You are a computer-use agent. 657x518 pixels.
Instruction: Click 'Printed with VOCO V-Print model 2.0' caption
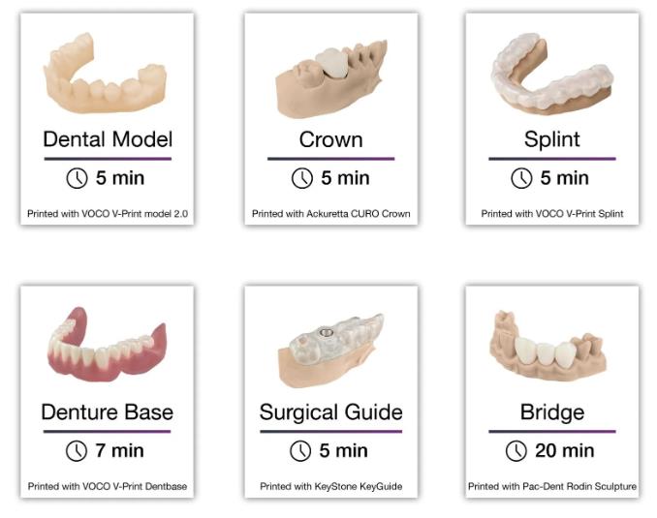click(107, 213)
